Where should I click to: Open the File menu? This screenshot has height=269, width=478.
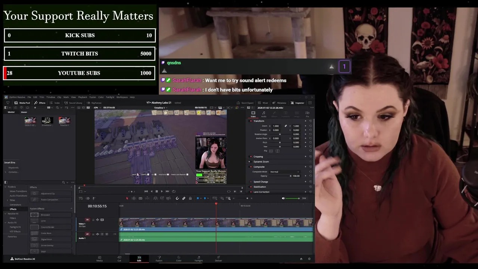click(29, 97)
